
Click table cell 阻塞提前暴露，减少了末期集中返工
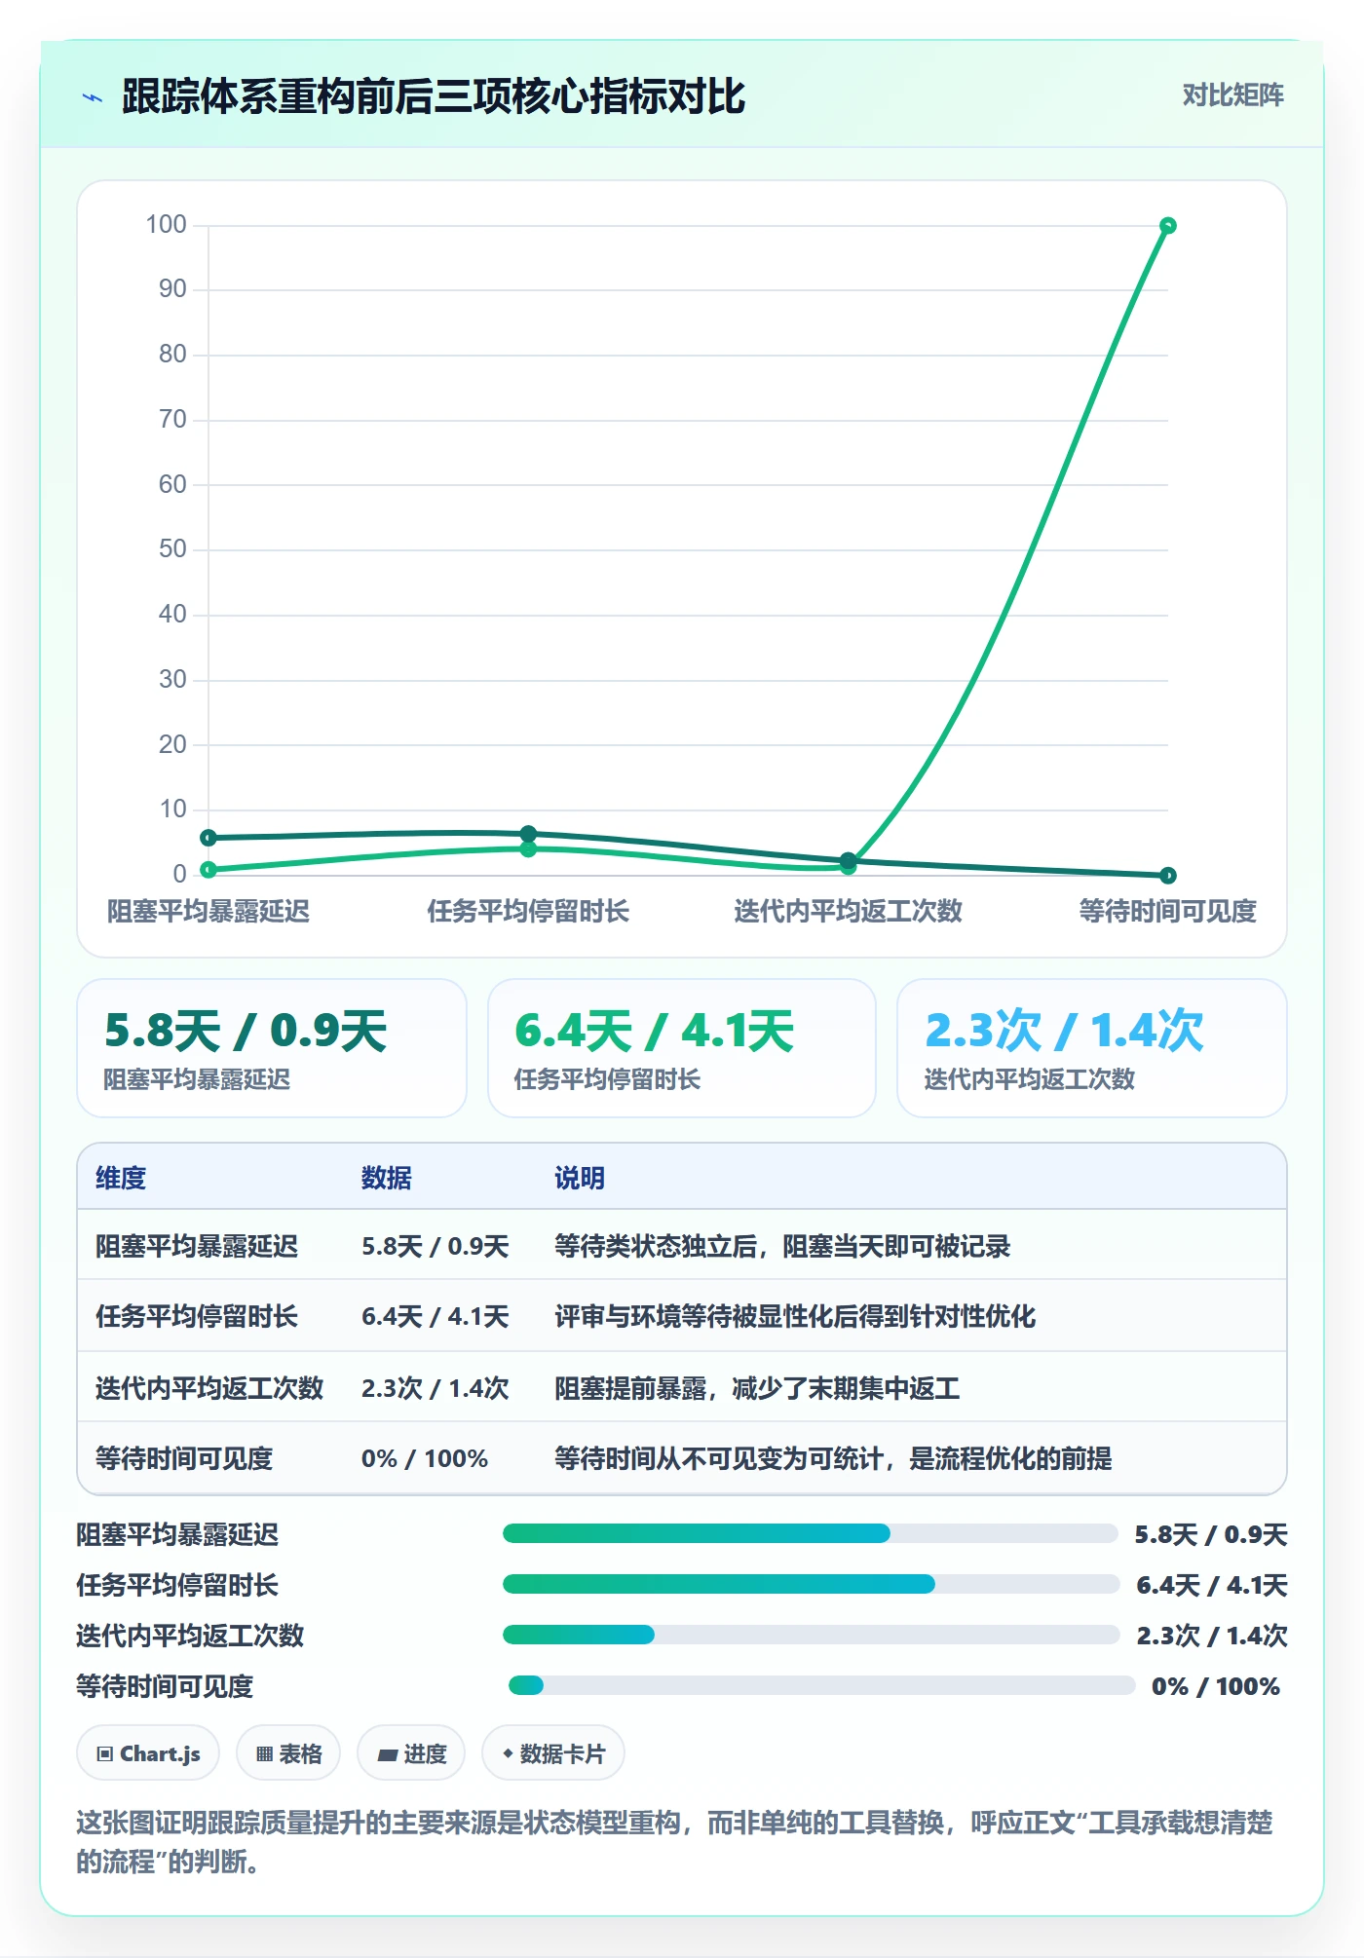tap(757, 1387)
